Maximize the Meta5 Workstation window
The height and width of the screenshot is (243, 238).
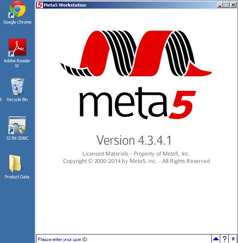(226, 5)
